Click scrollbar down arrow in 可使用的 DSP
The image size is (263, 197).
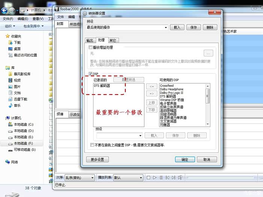[208, 124]
